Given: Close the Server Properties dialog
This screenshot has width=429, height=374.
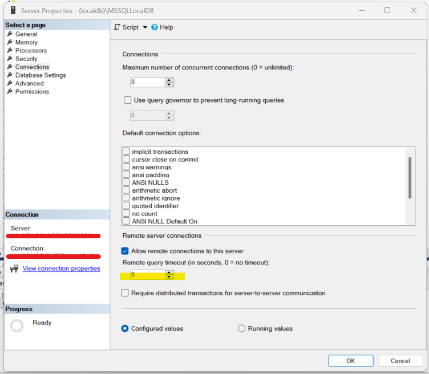Looking at the screenshot, I should tap(414, 10).
